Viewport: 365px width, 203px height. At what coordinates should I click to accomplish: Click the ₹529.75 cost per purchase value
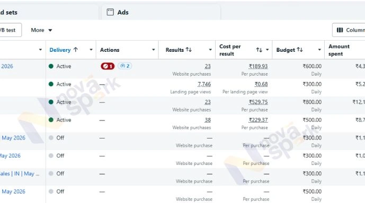tap(258, 102)
